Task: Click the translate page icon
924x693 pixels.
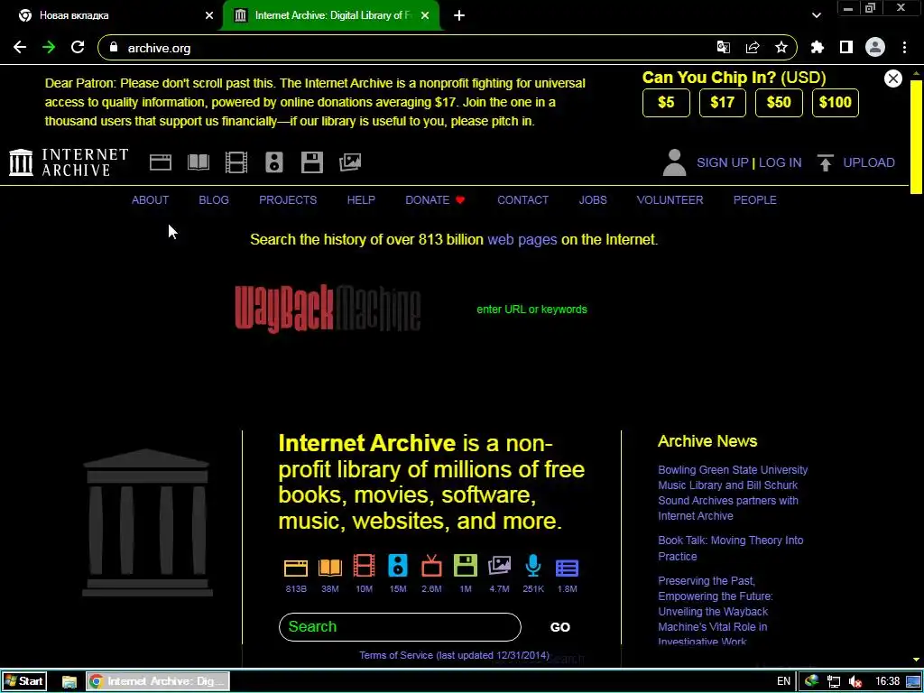Action: coord(724,47)
